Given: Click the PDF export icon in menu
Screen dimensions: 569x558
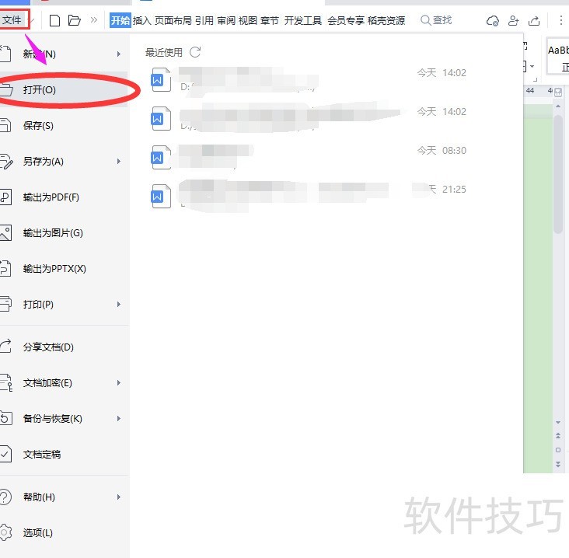Looking at the screenshot, I should (x=5, y=197).
